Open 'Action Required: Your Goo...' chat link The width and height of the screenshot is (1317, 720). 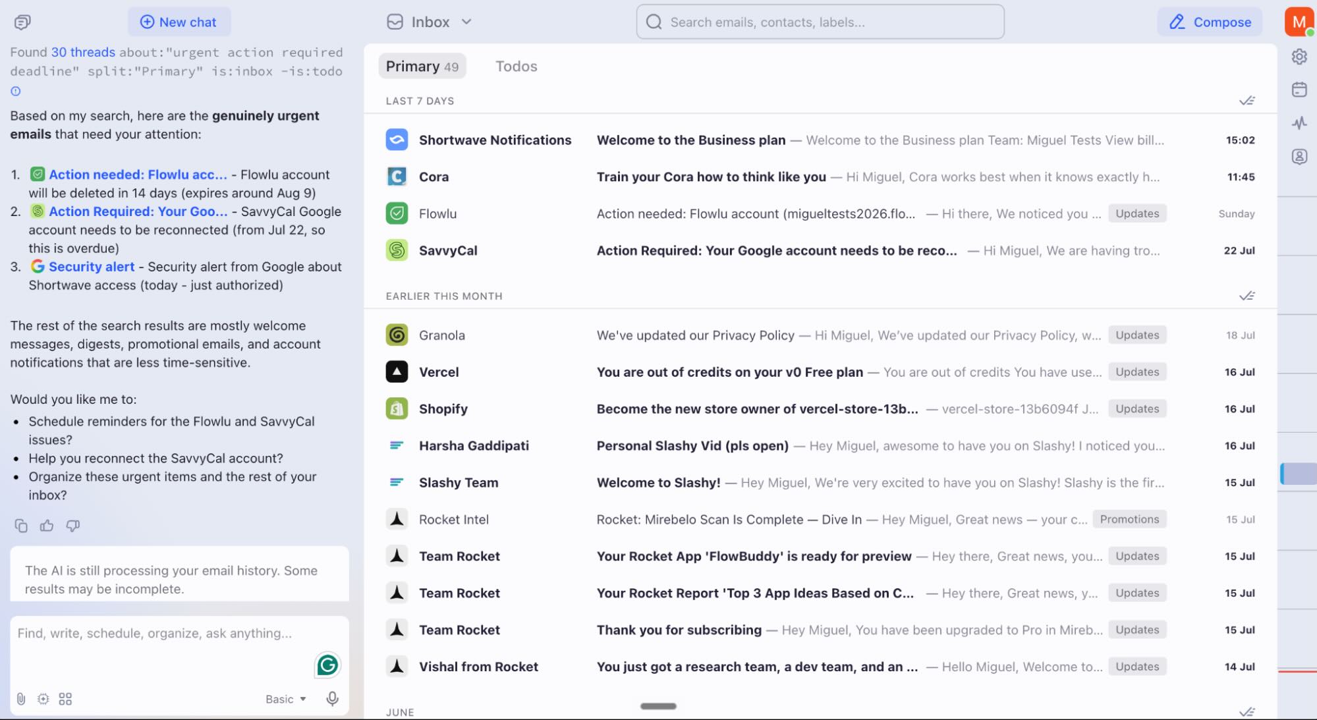(138, 211)
